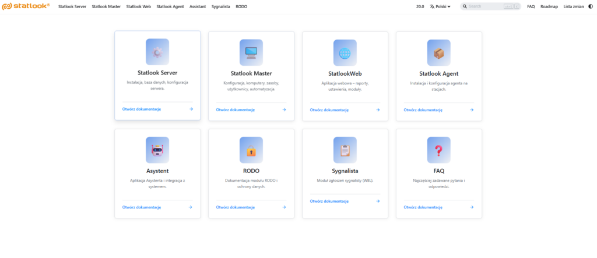Open Roadmap from the top bar
The image size is (597, 258).
pos(549,6)
